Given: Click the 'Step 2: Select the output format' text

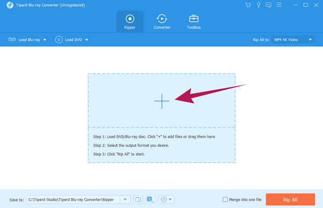Looking at the screenshot, I should coord(131,146).
